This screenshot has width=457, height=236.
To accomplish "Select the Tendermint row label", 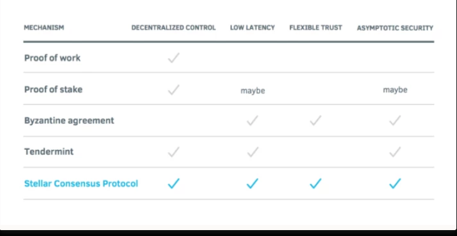I will click(49, 151).
